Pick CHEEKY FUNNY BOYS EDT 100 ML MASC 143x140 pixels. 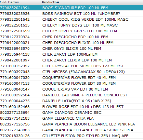tap(71, 25)
